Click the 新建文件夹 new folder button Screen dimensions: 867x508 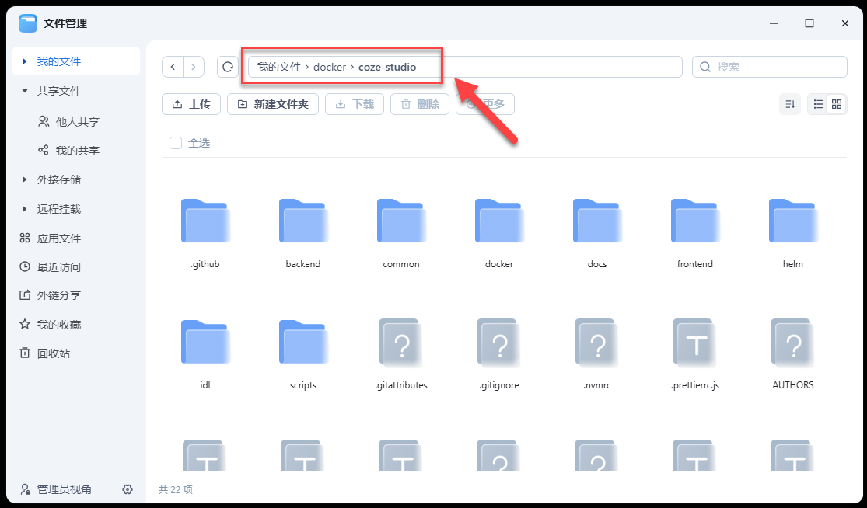click(x=272, y=104)
